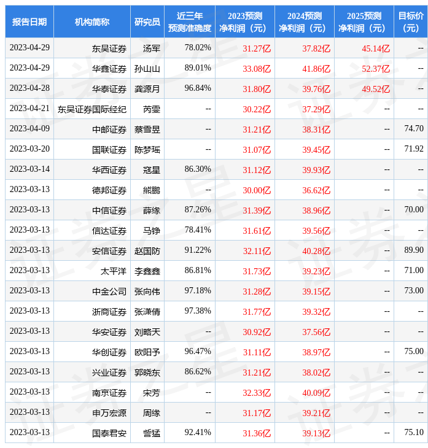The image size is (428, 448).
Task: Click researcher name 李鑫鑫
Action: point(147,271)
